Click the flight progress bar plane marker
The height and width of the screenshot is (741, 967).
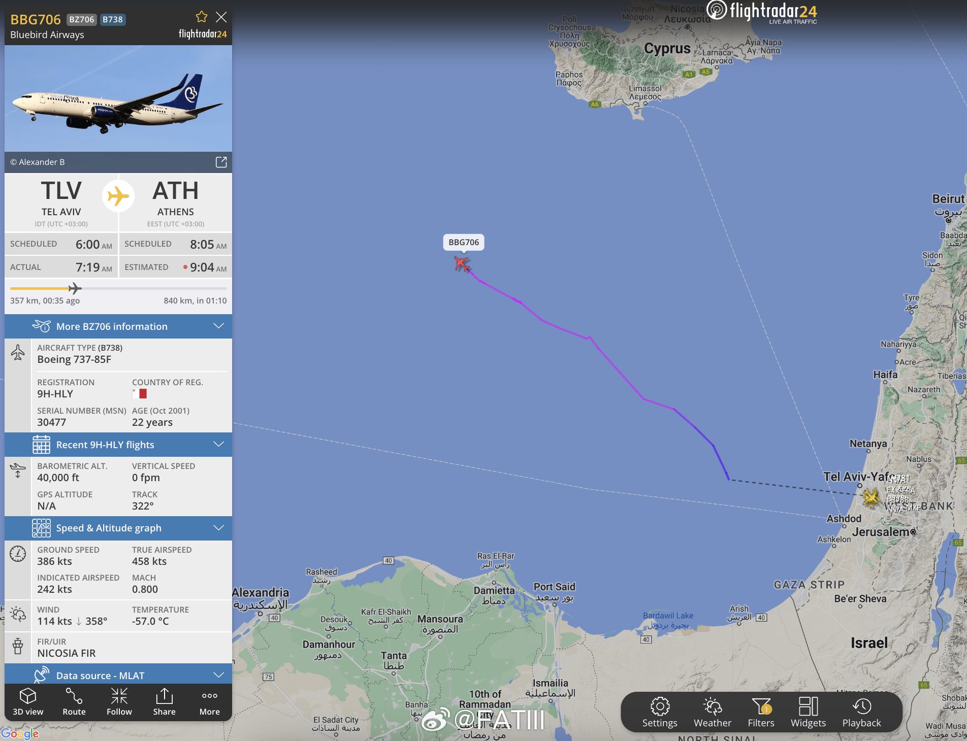(x=75, y=288)
